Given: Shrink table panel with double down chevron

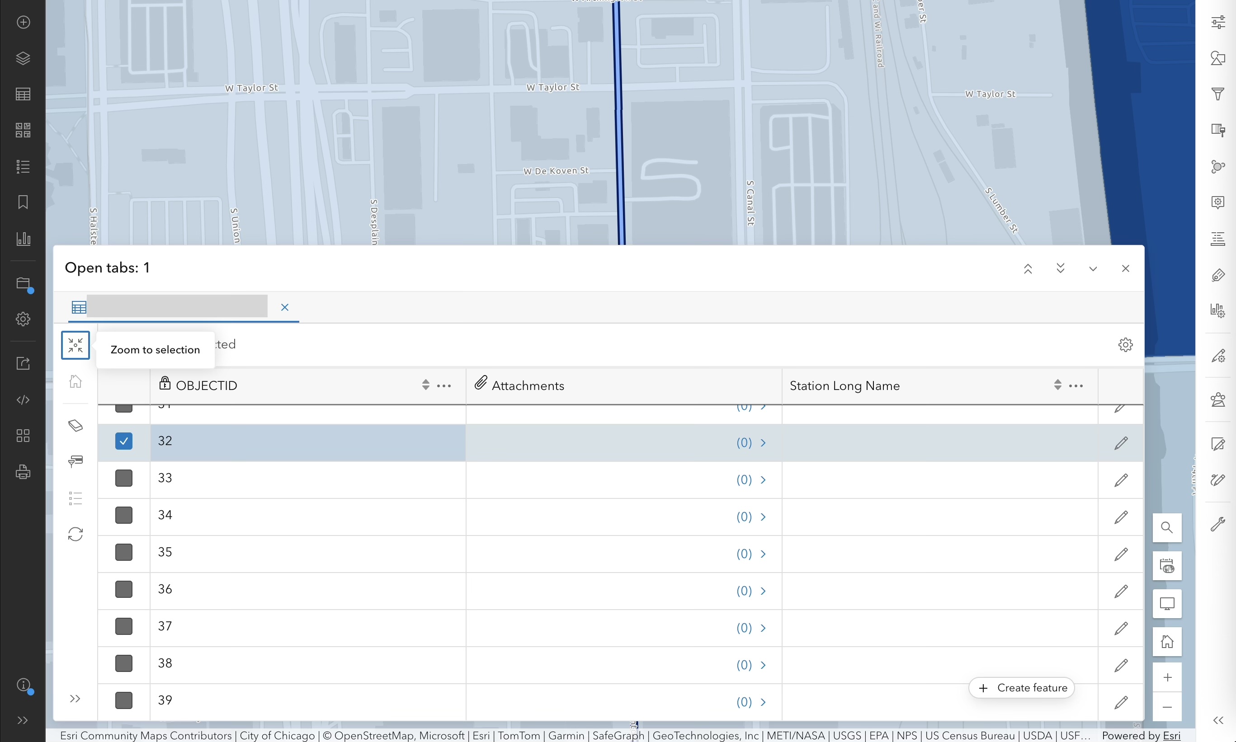Looking at the screenshot, I should pos(1061,268).
